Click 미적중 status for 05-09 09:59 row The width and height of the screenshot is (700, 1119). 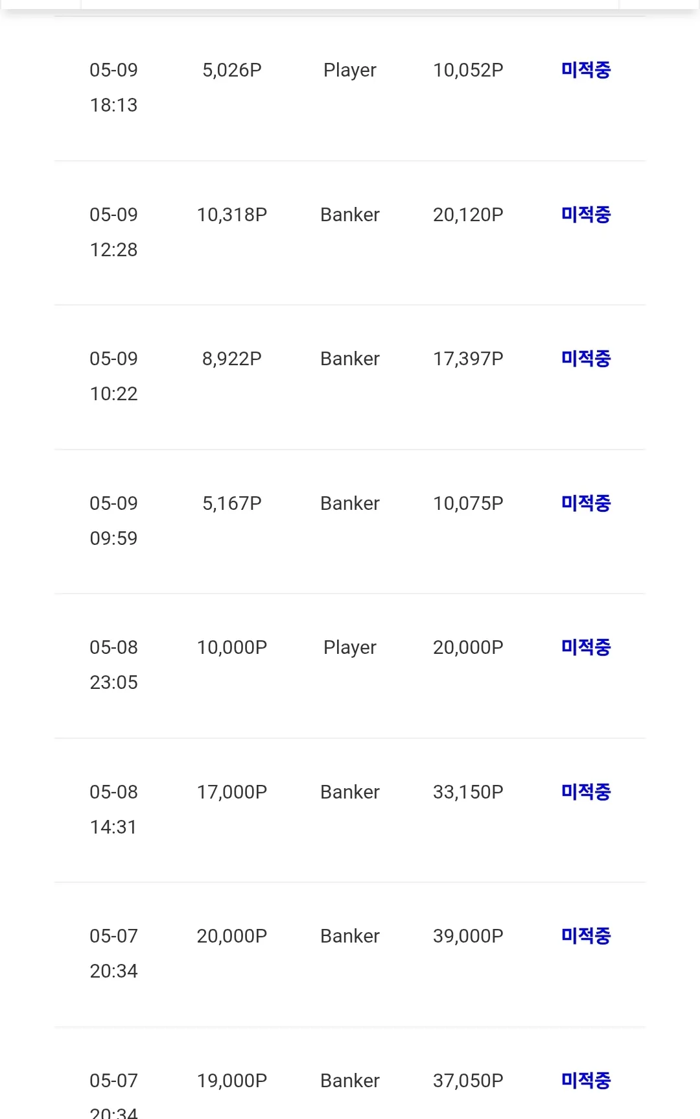[586, 503]
